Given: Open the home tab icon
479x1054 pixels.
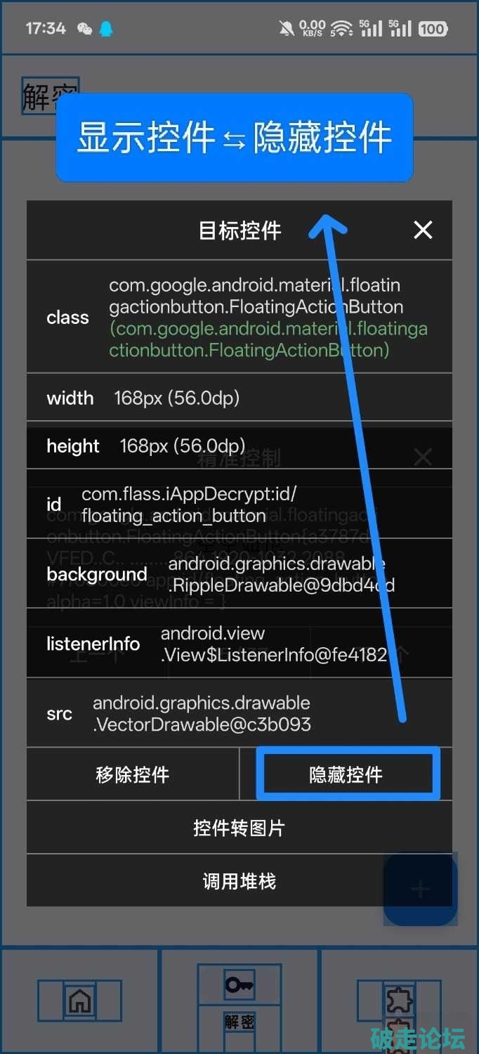Looking at the screenshot, I should [79, 1001].
